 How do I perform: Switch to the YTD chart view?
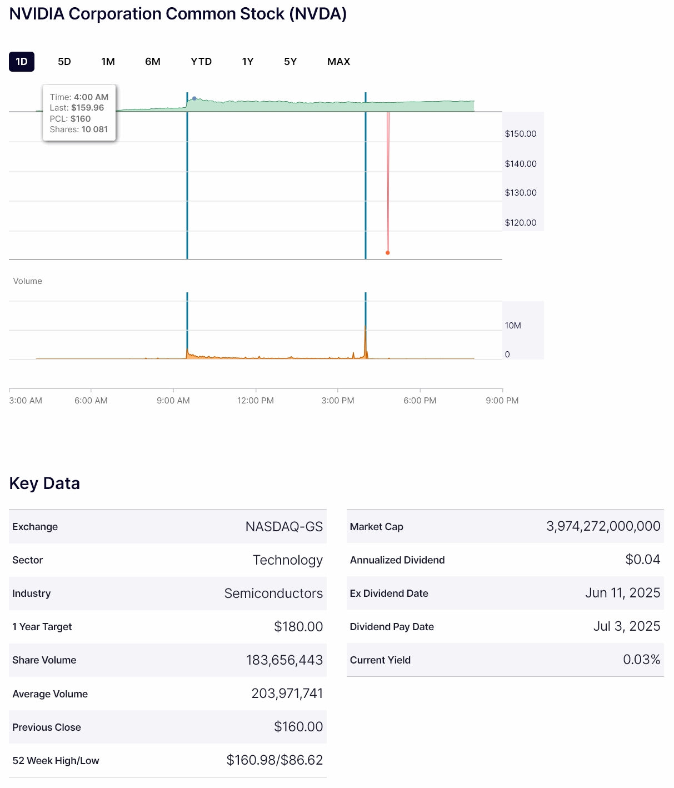(201, 62)
